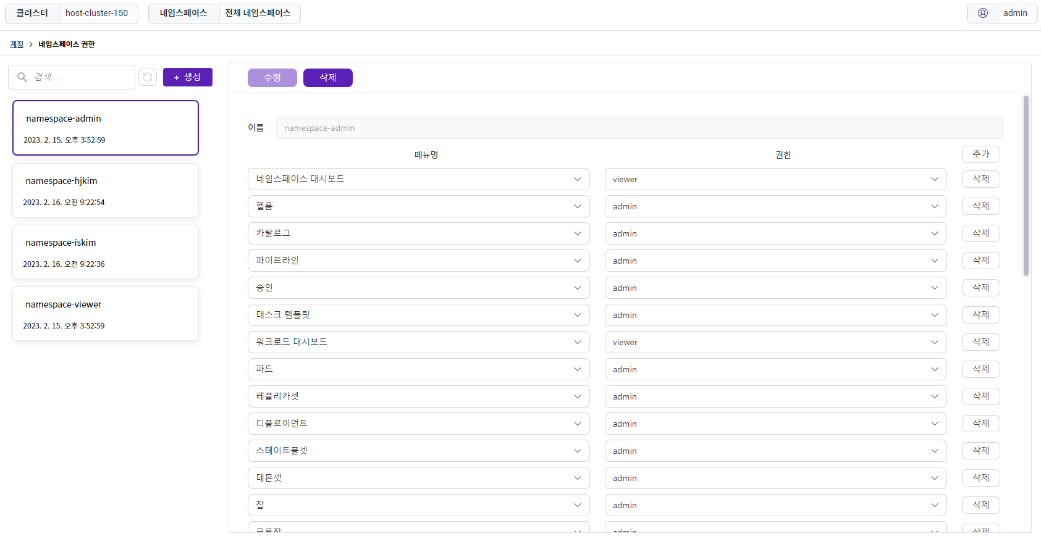Image resolution: width=1041 pixels, height=544 pixels.
Task: Delete the 파드 permission row
Action: tap(981, 369)
